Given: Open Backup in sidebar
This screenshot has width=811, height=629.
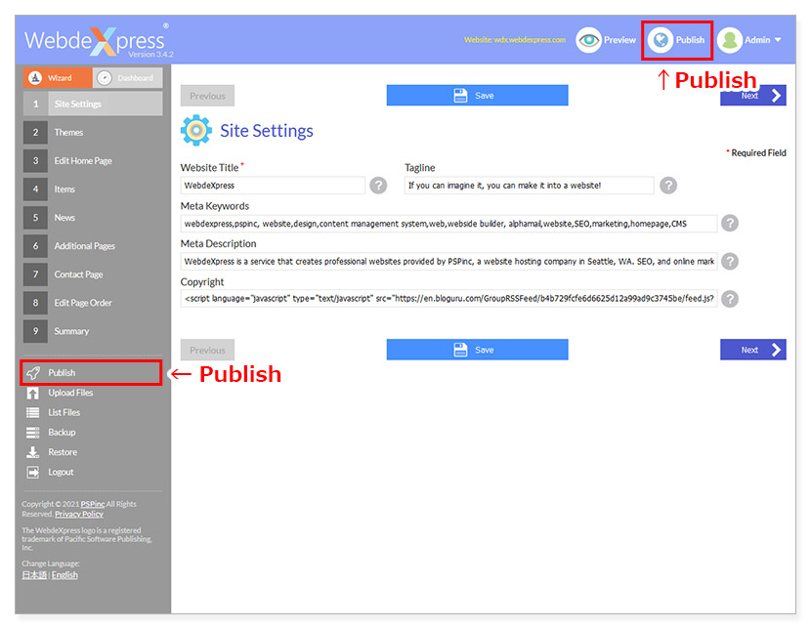Looking at the screenshot, I should (x=63, y=432).
